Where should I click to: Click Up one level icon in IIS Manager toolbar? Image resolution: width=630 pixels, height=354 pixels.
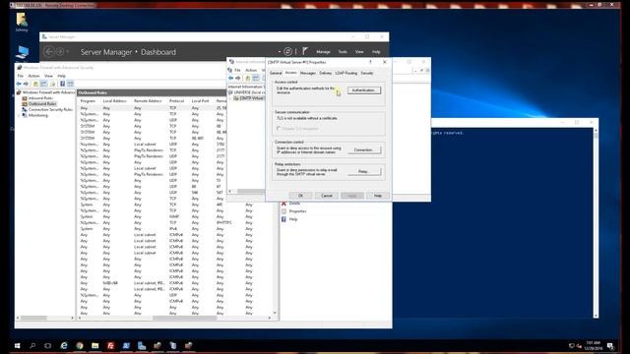pos(247,78)
